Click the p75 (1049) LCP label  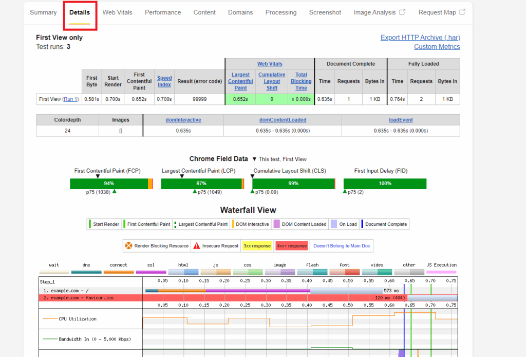point(210,192)
